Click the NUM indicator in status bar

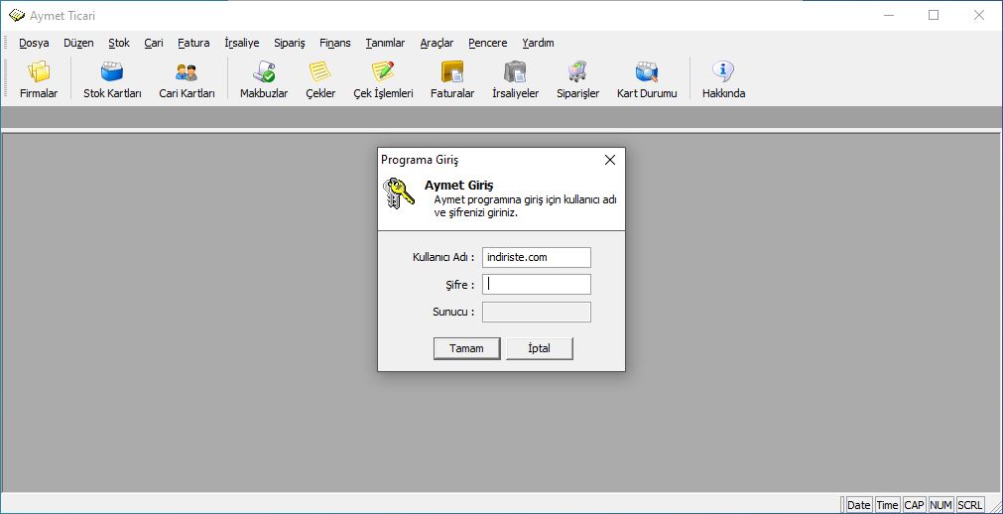(x=940, y=505)
